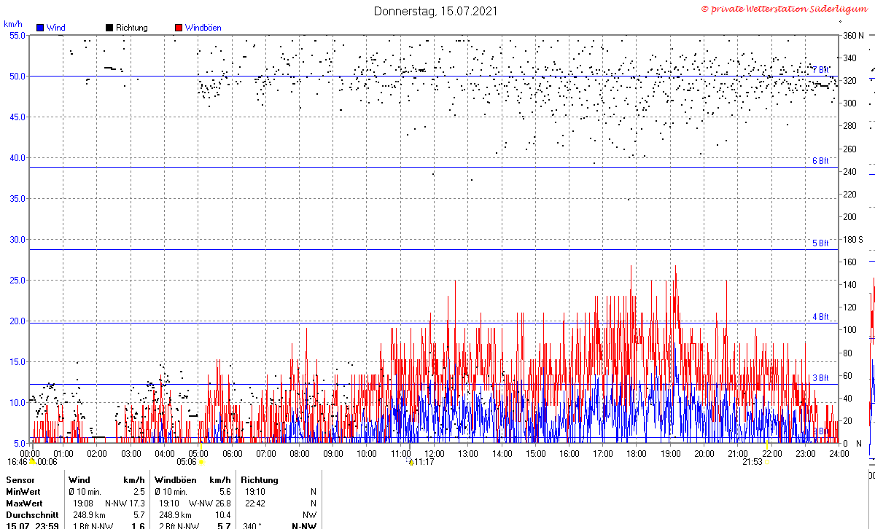The width and height of the screenshot is (875, 529).
Task: Click the 5 Bft threshold line label
Action: coord(820,243)
